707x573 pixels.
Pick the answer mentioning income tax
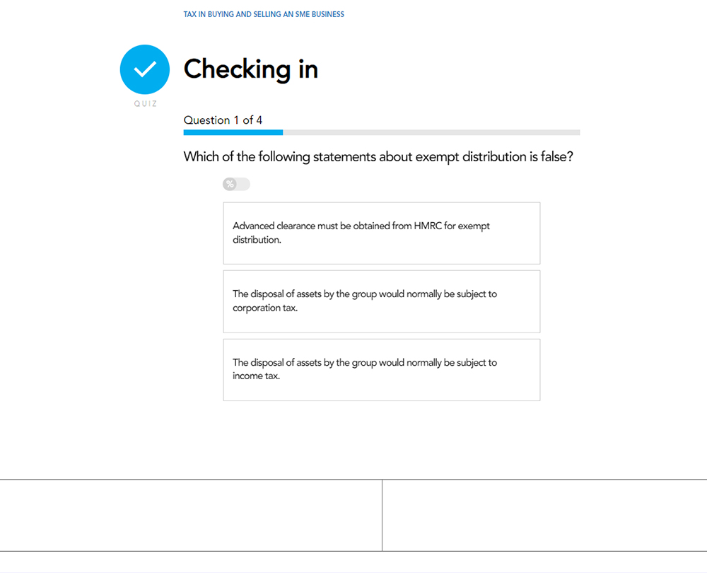tap(382, 369)
